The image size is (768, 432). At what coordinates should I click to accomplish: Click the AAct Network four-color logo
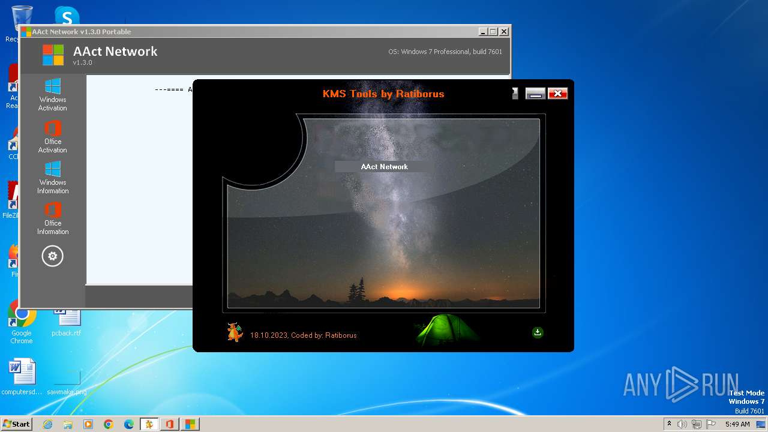pyautogui.click(x=53, y=55)
